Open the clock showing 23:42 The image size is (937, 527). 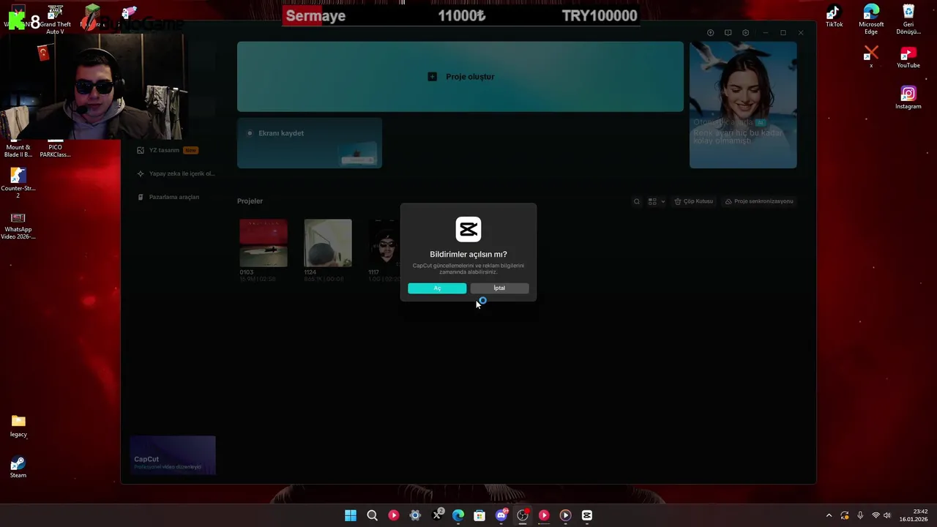[914, 515]
